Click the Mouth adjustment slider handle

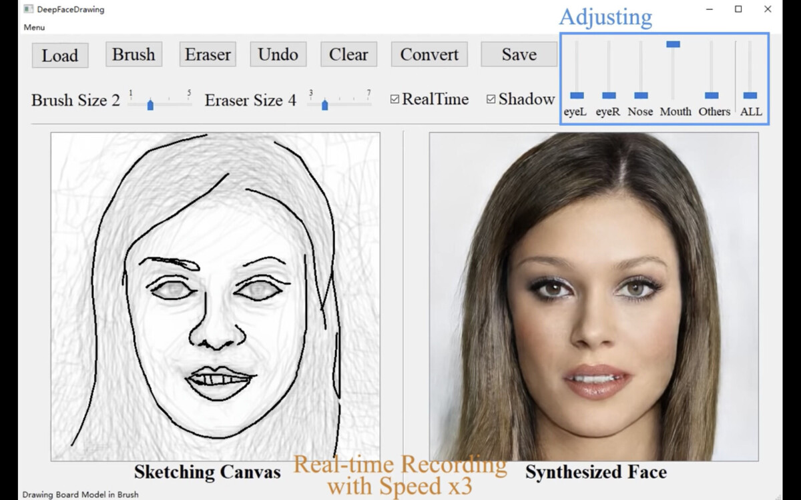673,44
